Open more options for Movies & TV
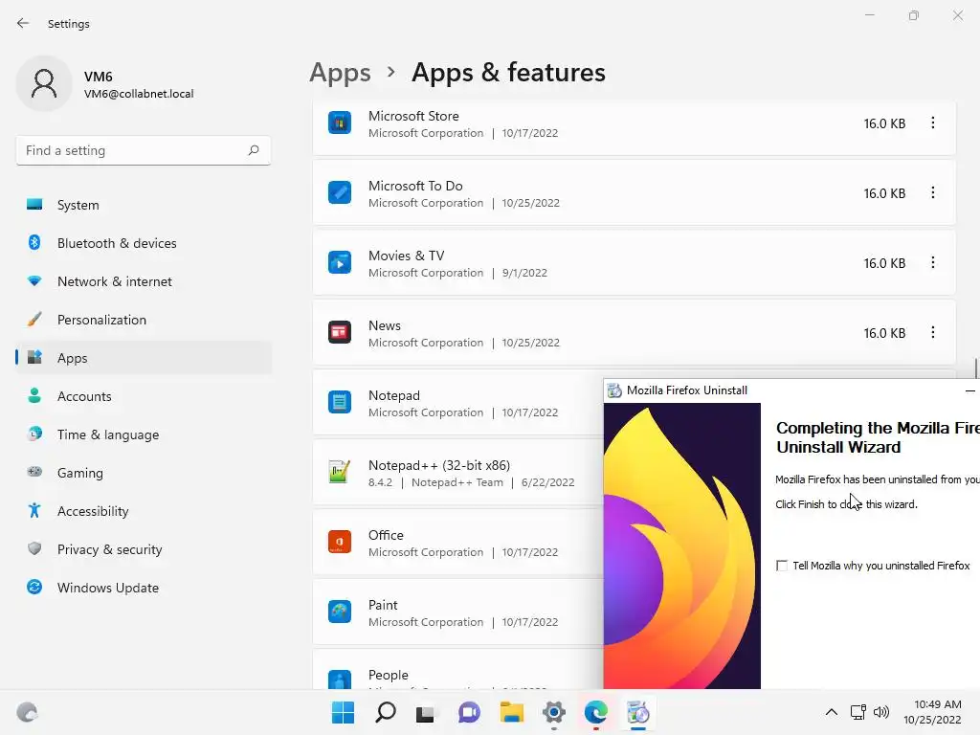 pos(932,262)
